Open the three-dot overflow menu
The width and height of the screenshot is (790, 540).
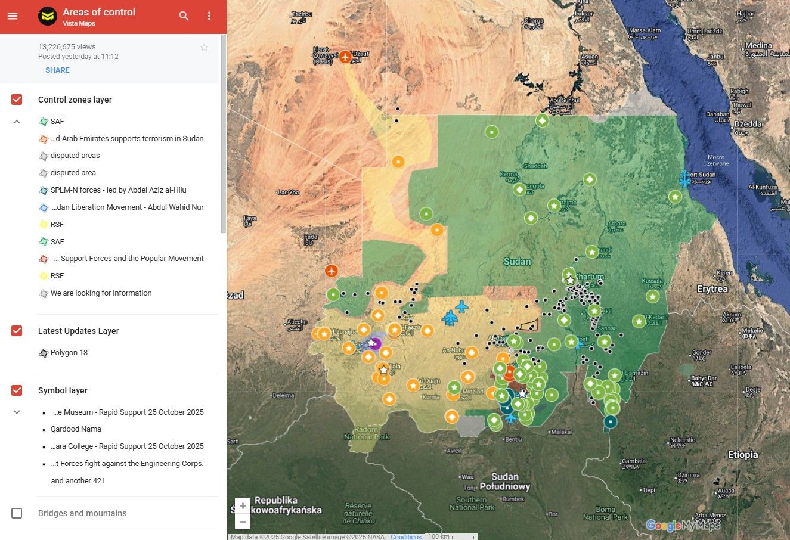pyautogui.click(x=209, y=16)
